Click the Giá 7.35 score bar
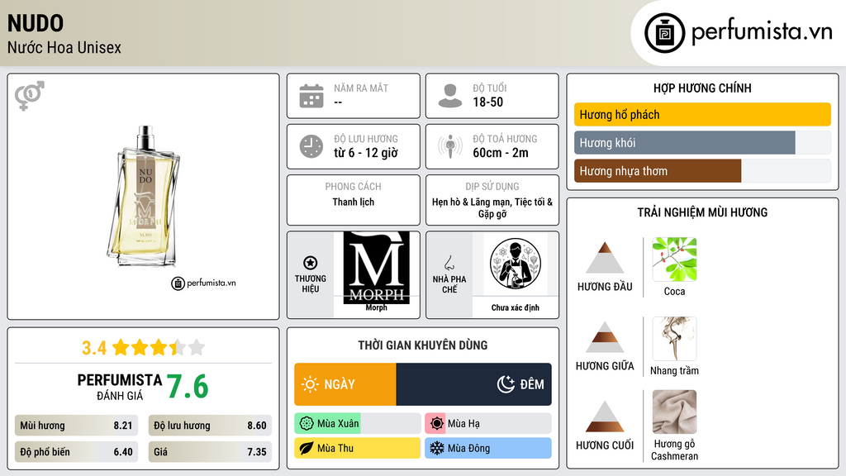Image resolution: width=846 pixels, height=476 pixels. (210, 452)
